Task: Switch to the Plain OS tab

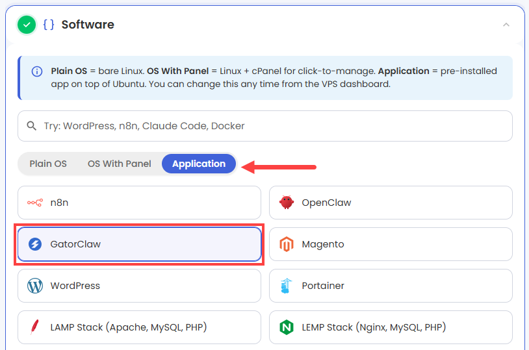Action: point(48,164)
